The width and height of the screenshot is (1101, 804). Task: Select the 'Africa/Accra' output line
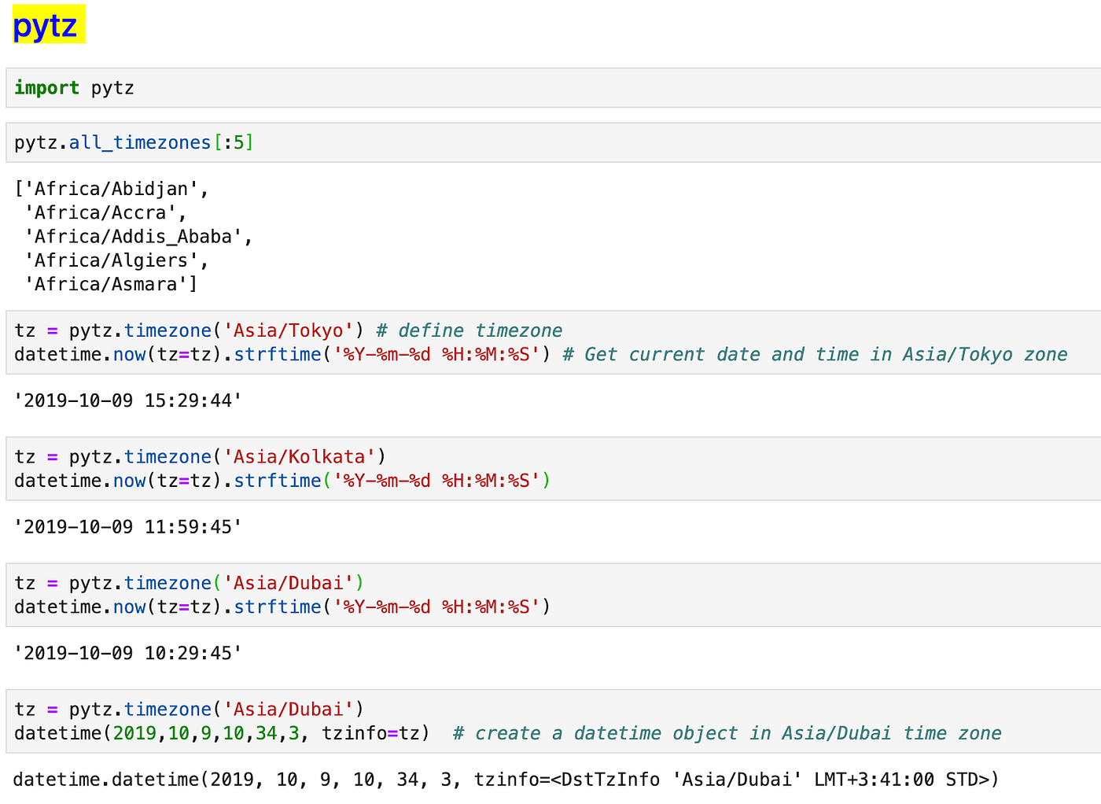pos(106,212)
